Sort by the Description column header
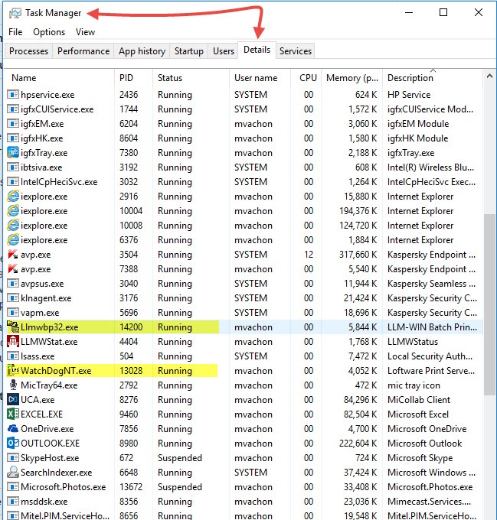This screenshot has height=520, width=497. tap(433, 78)
